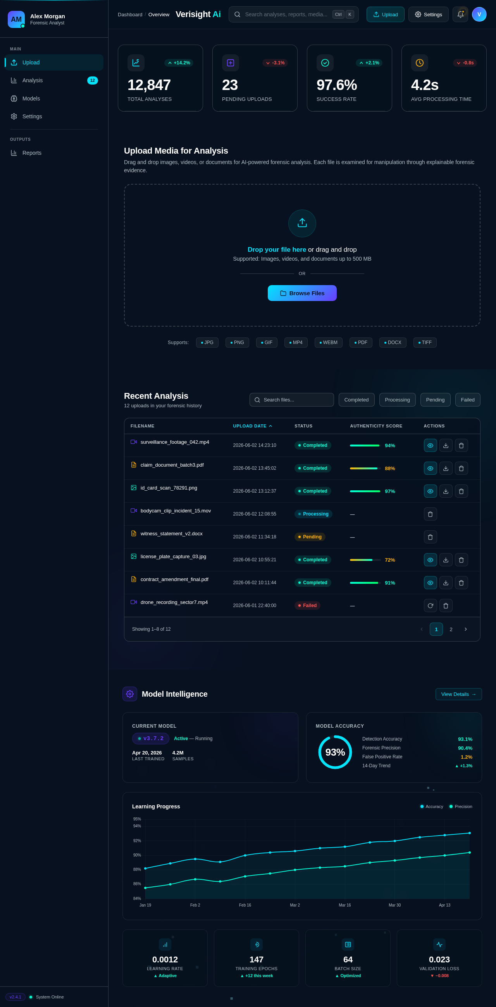Open Settings in sidebar

pos(54,116)
